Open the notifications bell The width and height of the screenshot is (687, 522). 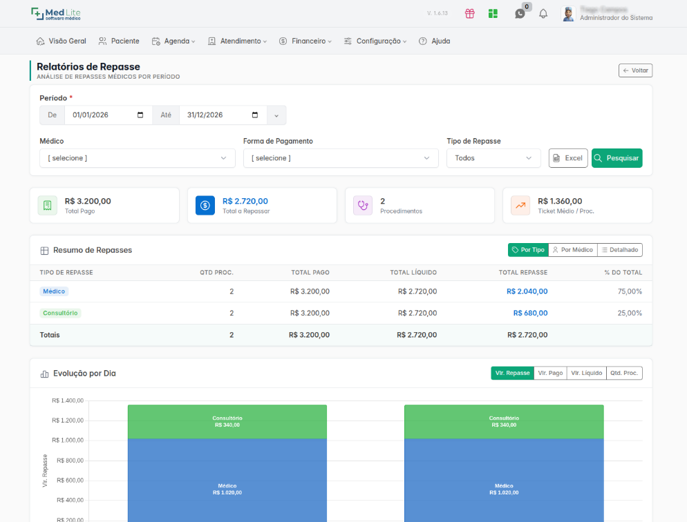point(543,14)
